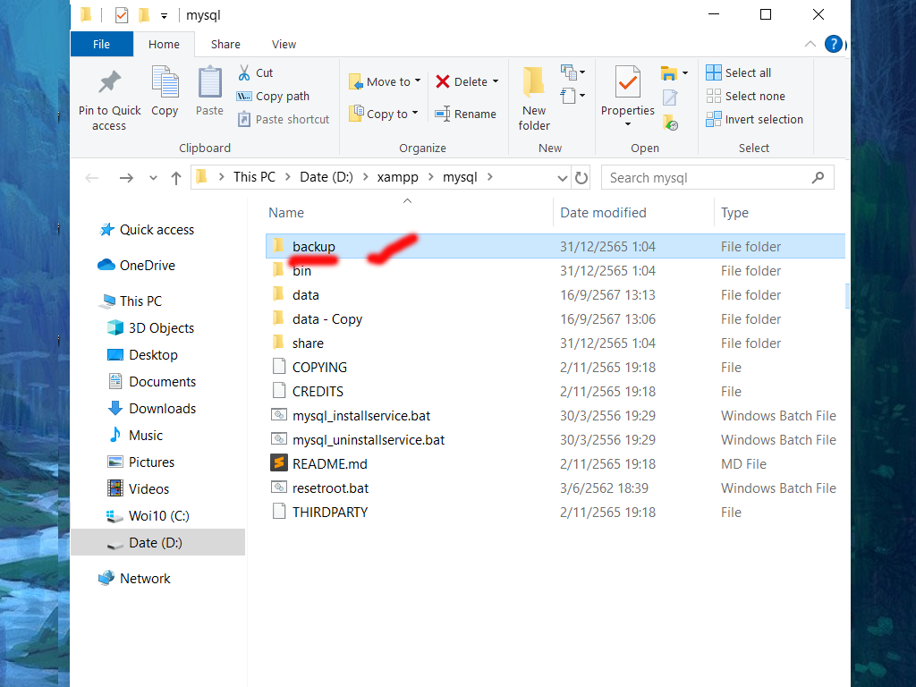916x687 pixels.
Task: Expand the address bar history dropdown
Action: [562, 177]
